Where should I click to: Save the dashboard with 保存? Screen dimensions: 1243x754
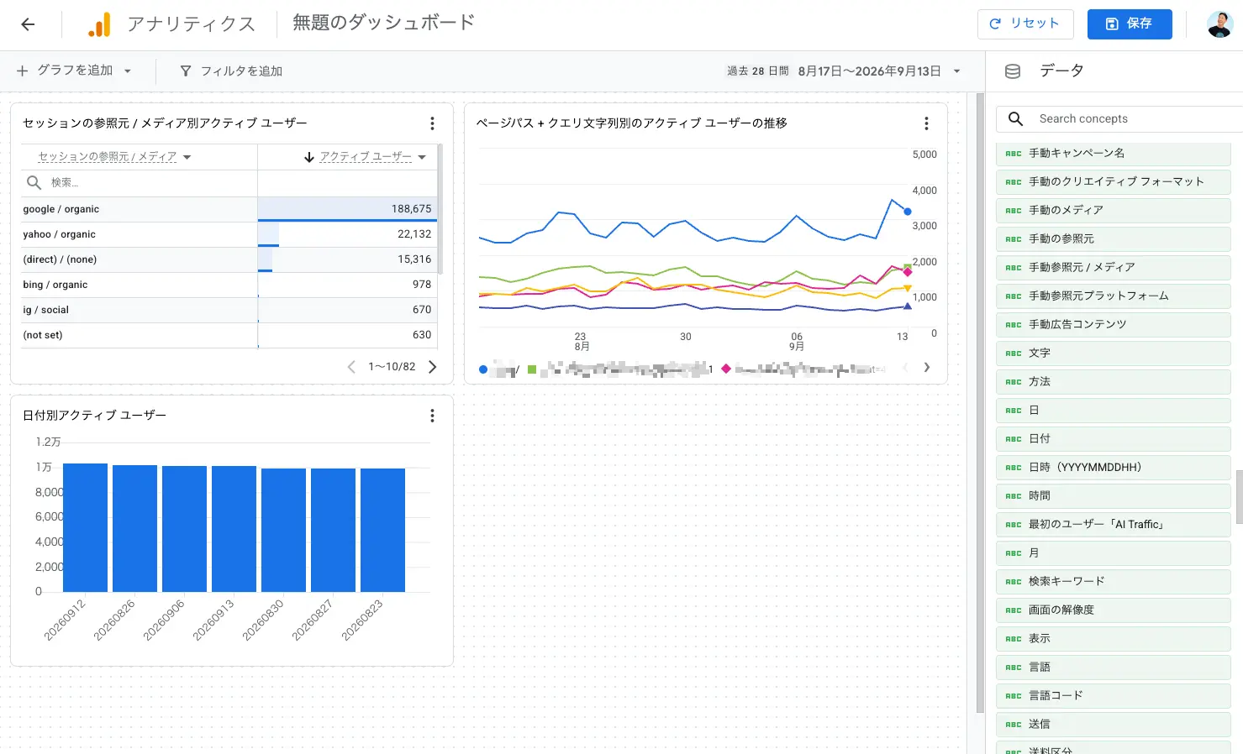click(x=1130, y=24)
